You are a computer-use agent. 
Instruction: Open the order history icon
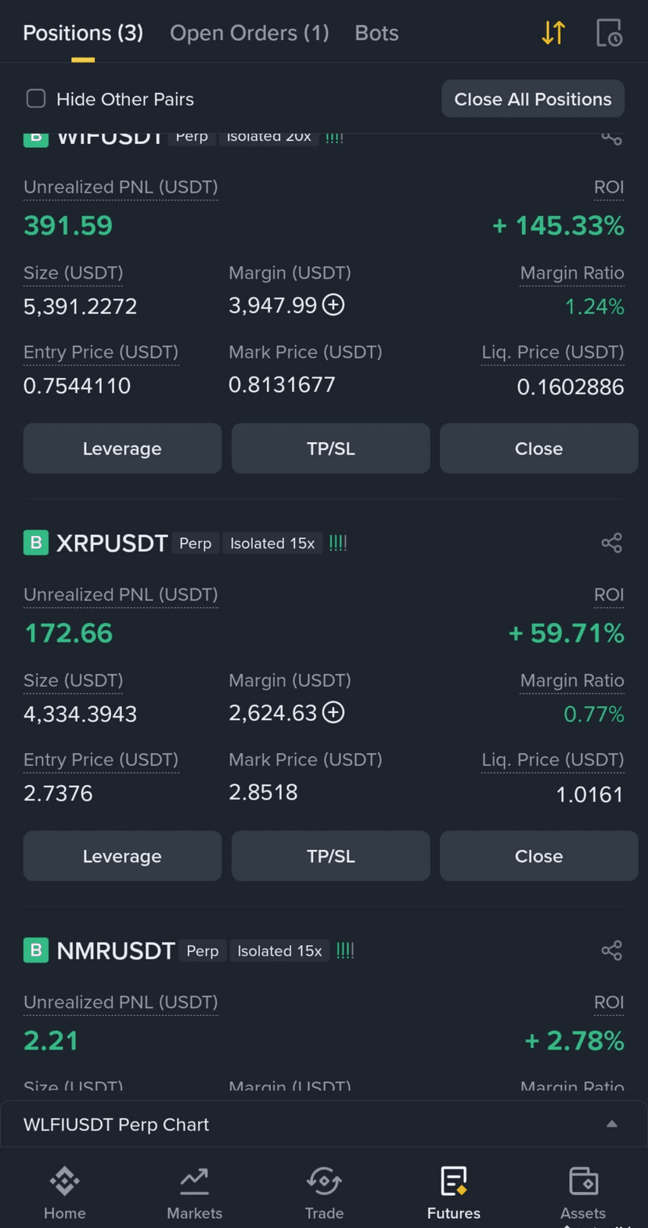click(609, 33)
